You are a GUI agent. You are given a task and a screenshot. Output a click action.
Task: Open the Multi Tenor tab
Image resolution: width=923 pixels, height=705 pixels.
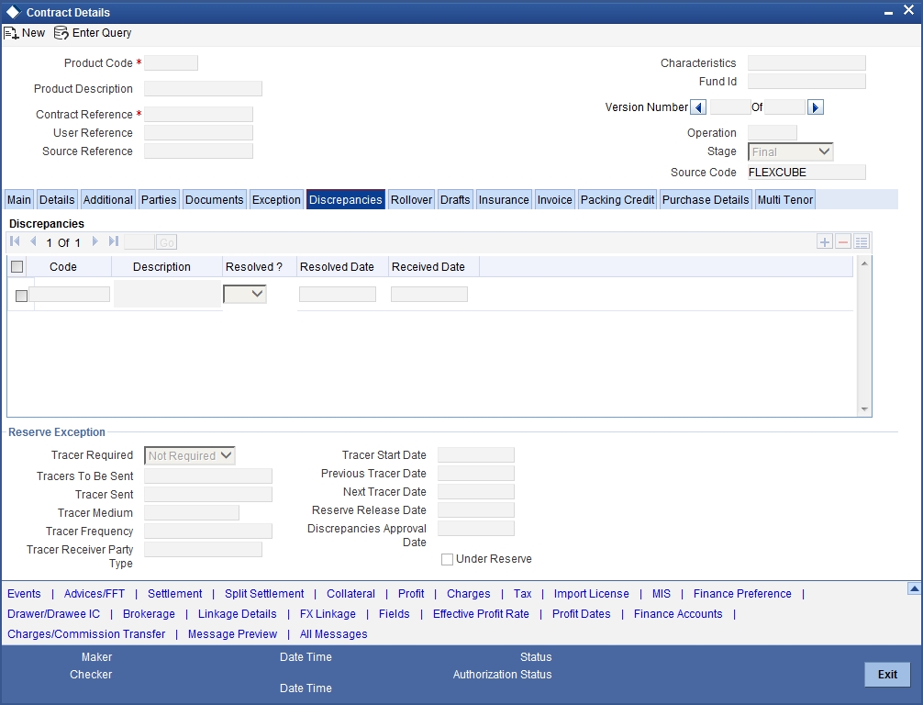pyautogui.click(x=785, y=200)
